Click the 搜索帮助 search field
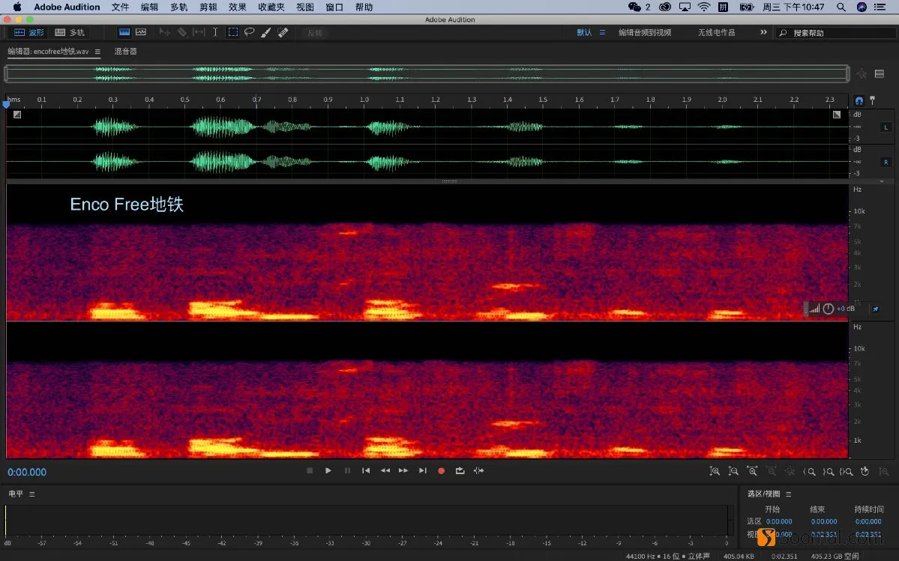The image size is (899, 561). point(835,33)
